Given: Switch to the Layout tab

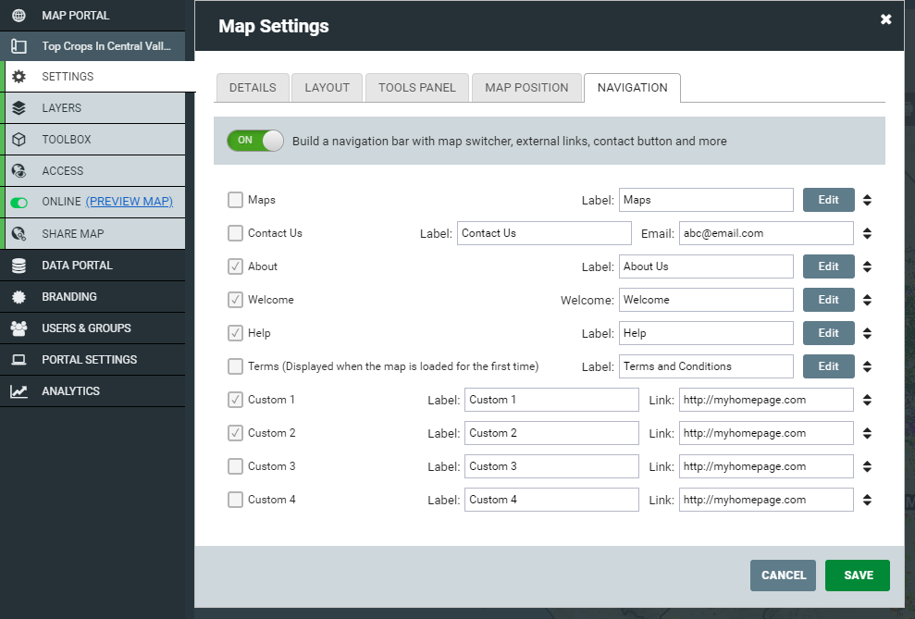Looking at the screenshot, I should [327, 88].
